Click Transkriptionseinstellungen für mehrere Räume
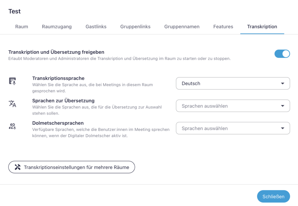The height and width of the screenshot is (206, 298). (72, 167)
